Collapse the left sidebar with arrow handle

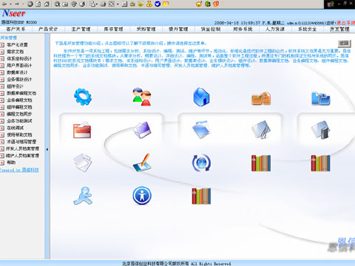pos(47,149)
